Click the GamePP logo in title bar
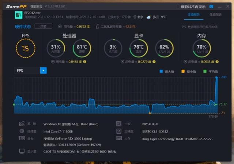Viewport: 234px width, 164px height. click(x=16, y=7)
